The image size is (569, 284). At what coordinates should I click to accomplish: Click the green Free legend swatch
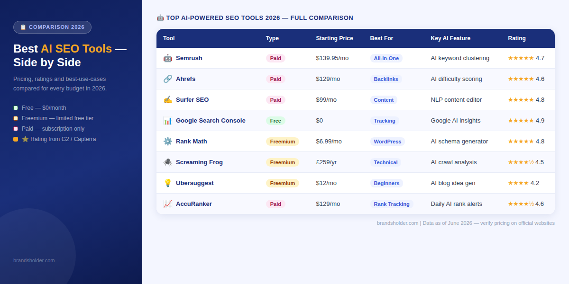16,108
